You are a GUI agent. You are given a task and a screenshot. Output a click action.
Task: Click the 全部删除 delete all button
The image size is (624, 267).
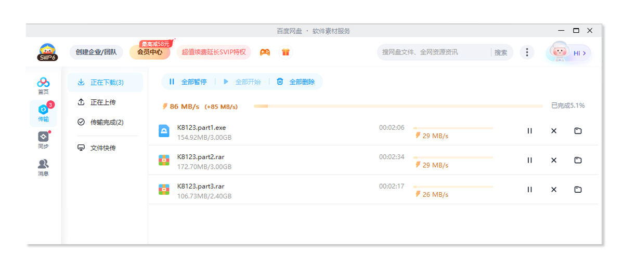tap(296, 82)
